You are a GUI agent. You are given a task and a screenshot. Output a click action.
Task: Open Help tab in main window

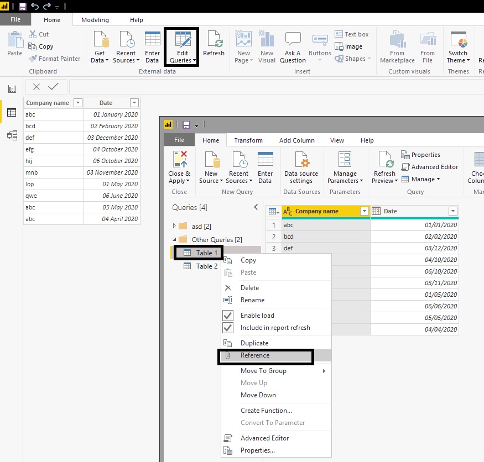click(x=137, y=20)
